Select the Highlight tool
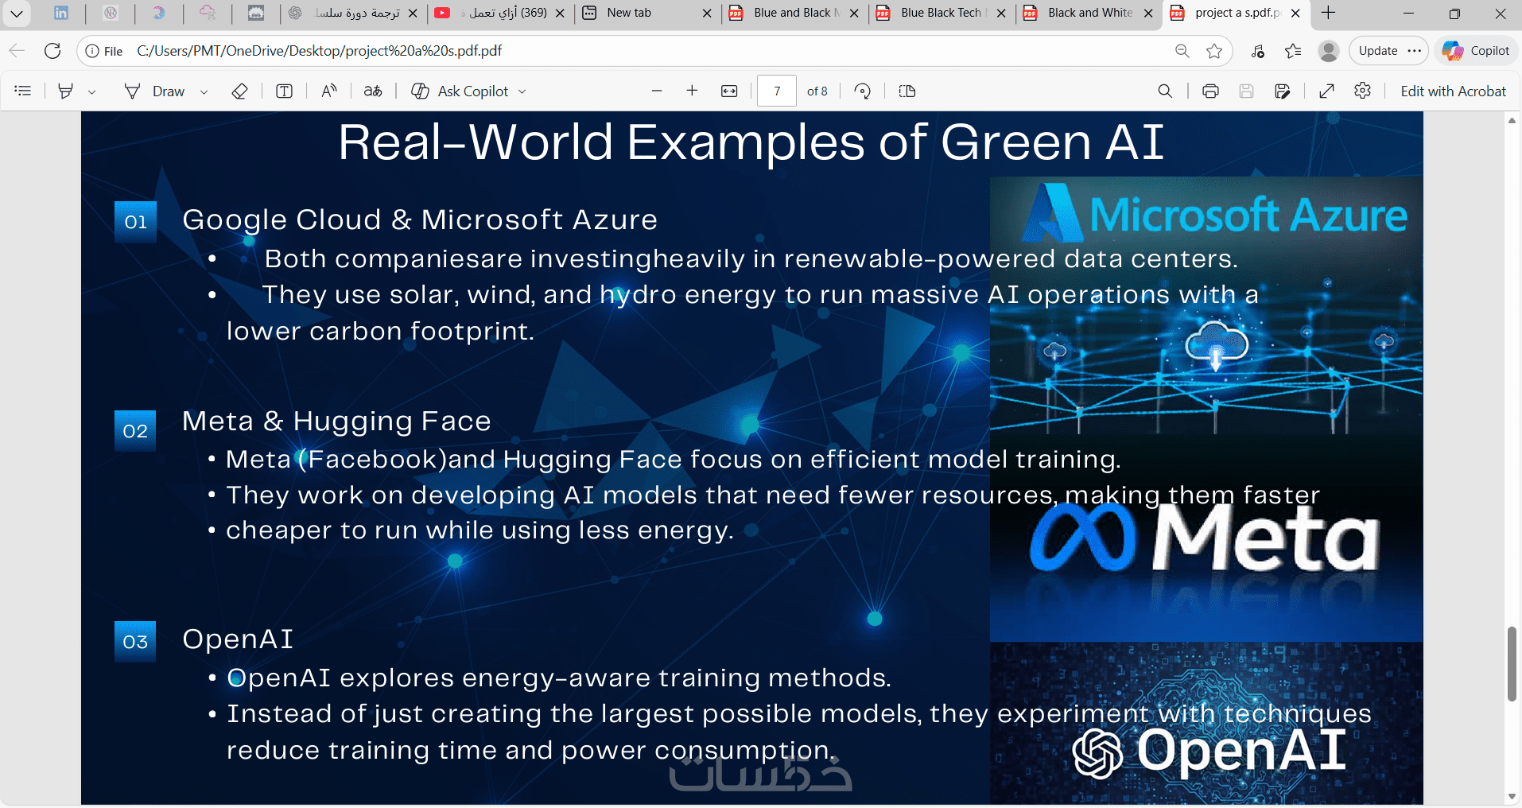1522x808 pixels. point(65,91)
